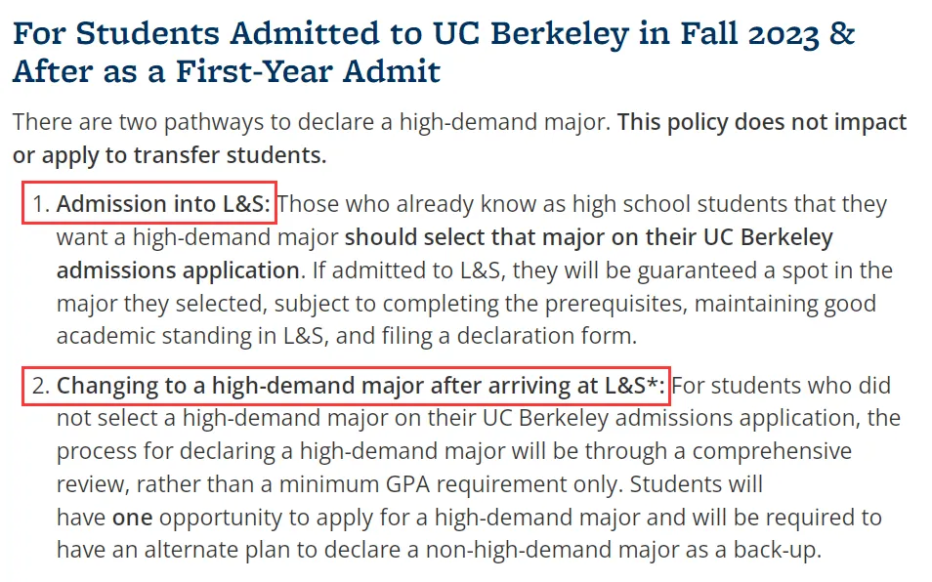932x582 pixels.
Task: Click the 'After as a First-Year Admit' heading line
Action: [x=227, y=72]
